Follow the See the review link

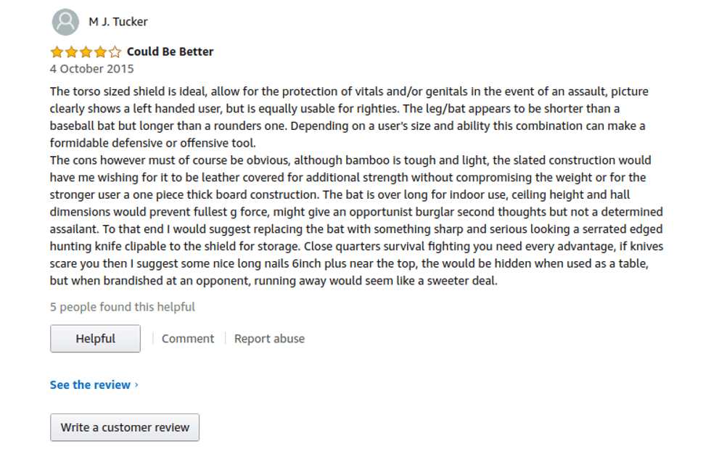90,385
